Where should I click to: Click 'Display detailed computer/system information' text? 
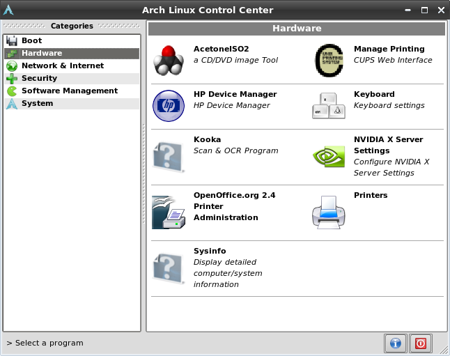(x=228, y=273)
